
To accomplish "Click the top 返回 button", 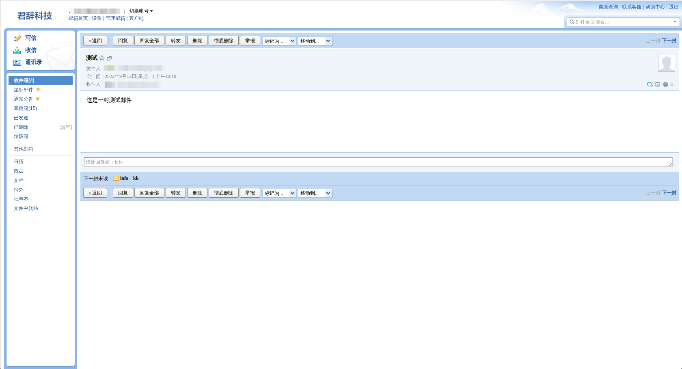I will point(95,41).
